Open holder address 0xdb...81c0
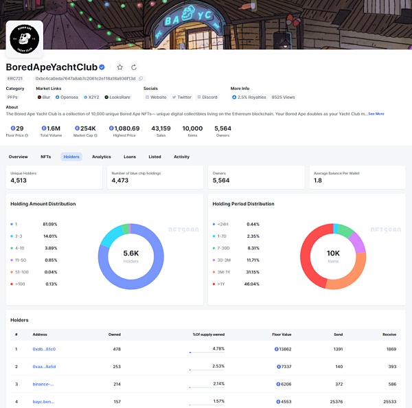 pyautogui.click(x=44, y=349)
